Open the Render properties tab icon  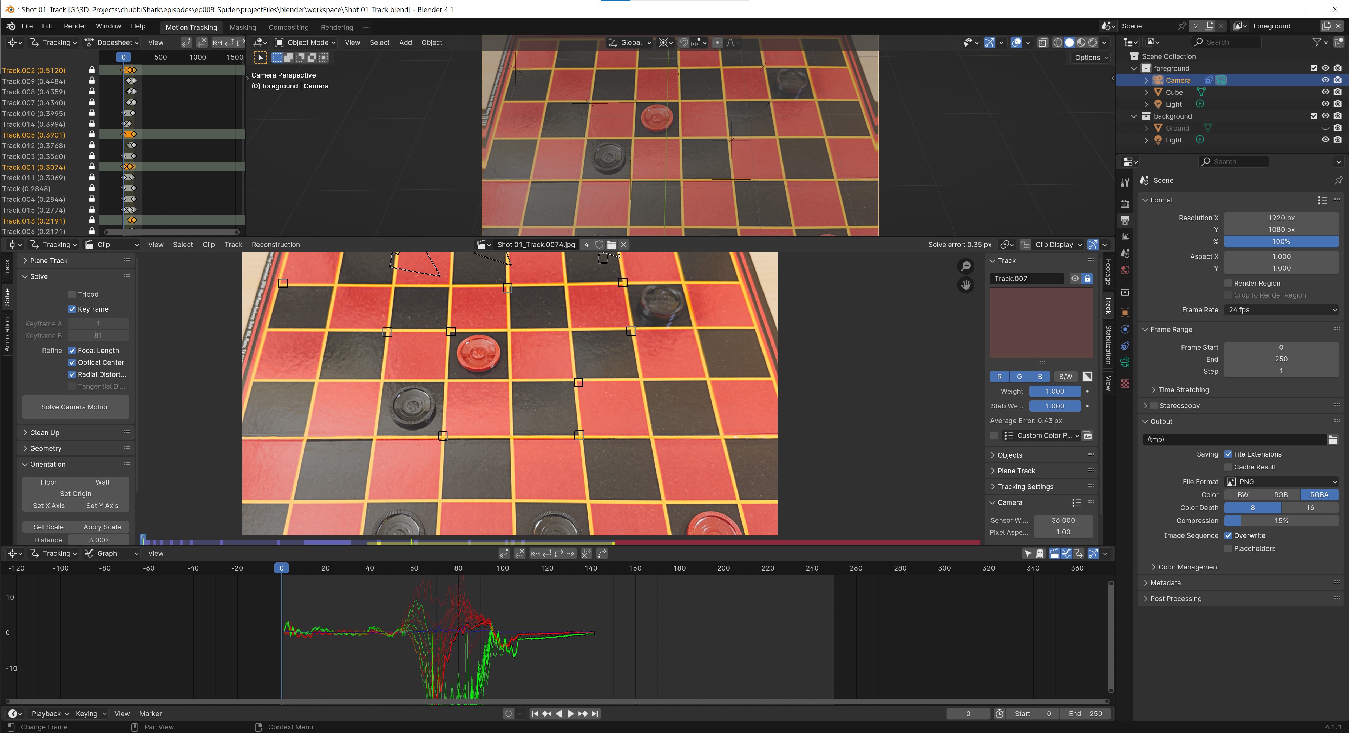pos(1124,204)
